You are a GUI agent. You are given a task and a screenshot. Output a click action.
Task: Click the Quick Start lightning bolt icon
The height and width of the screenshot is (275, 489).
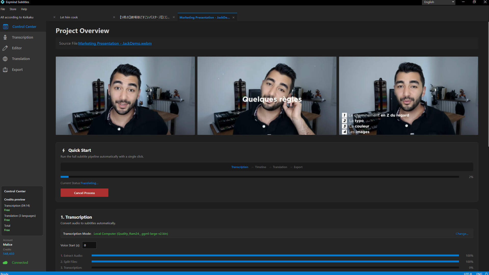point(63,150)
